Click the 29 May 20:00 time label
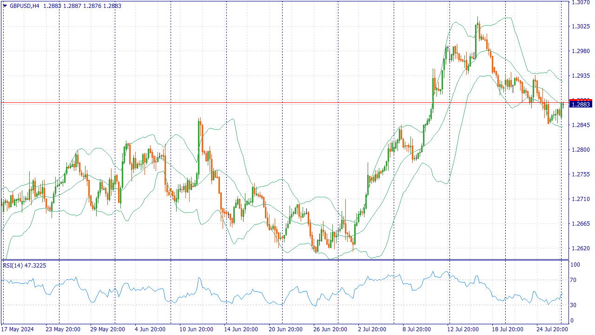Screen dimensions: 595x335 tap(107, 329)
